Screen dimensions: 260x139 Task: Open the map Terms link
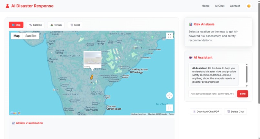tap(171, 114)
